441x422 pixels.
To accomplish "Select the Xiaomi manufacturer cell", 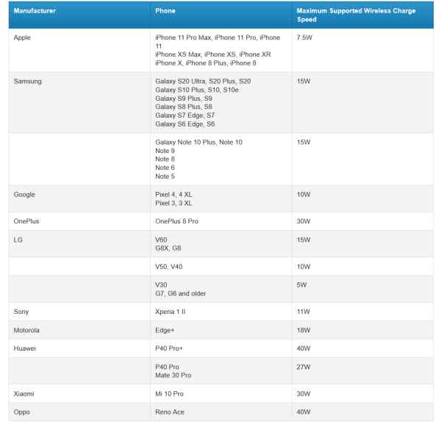I will [79, 393].
